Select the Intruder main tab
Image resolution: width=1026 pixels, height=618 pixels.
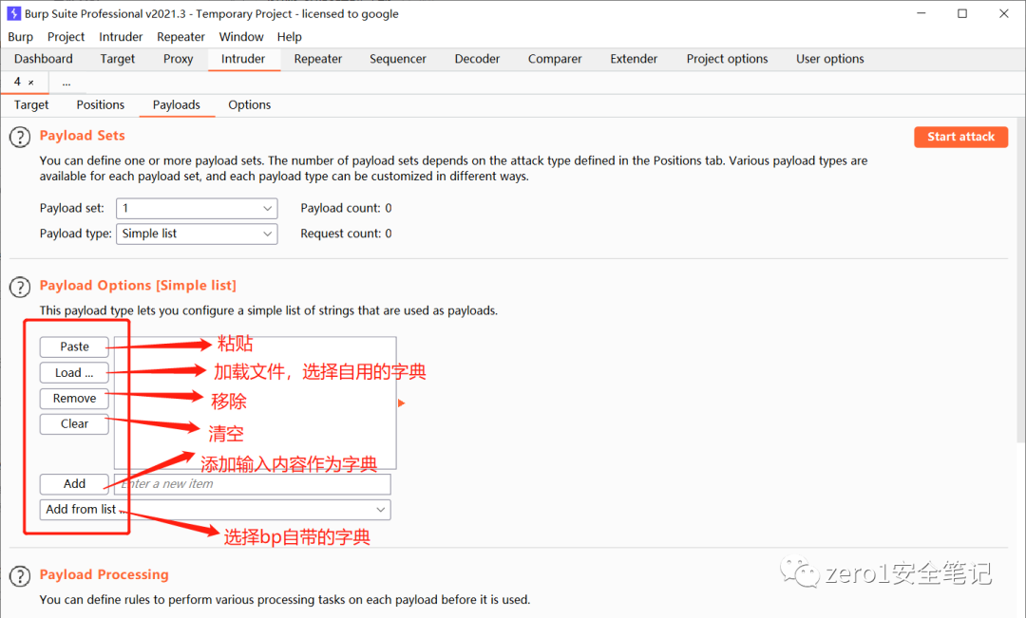pyautogui.click(x=243, y=59)
